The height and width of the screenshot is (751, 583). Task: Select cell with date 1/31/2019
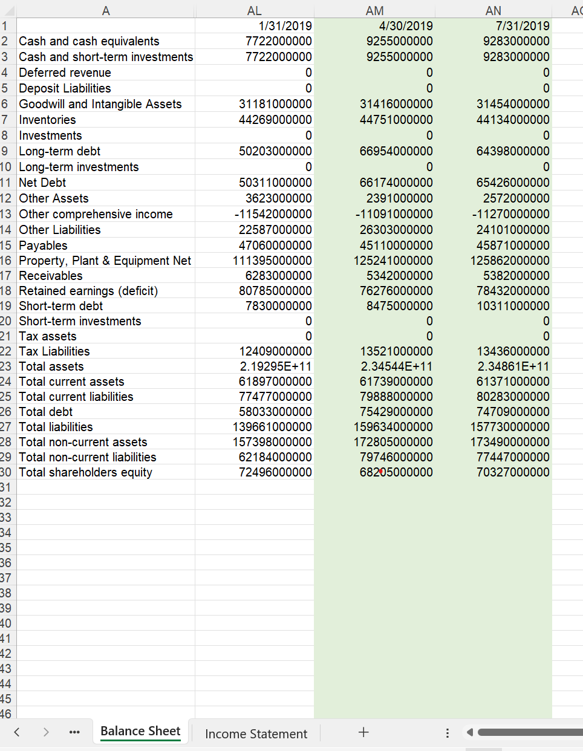(x=255, y=25)
